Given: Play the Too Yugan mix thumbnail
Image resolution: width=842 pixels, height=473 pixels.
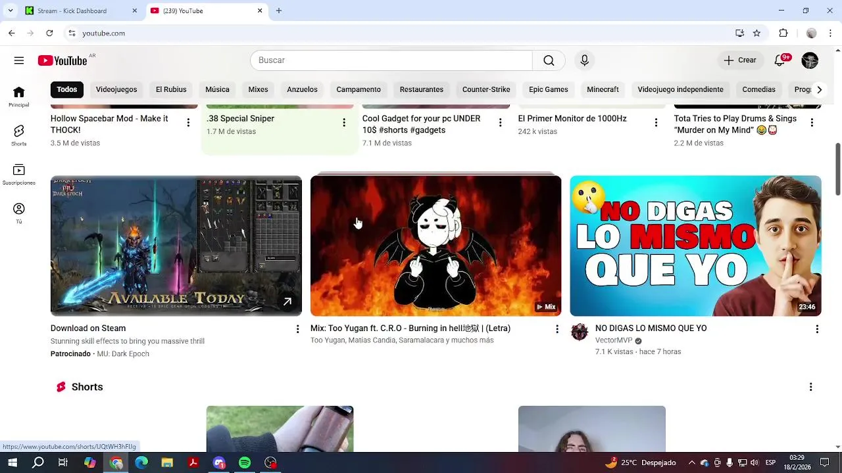Looking at the screenshot, I should (x=436, y=246).
